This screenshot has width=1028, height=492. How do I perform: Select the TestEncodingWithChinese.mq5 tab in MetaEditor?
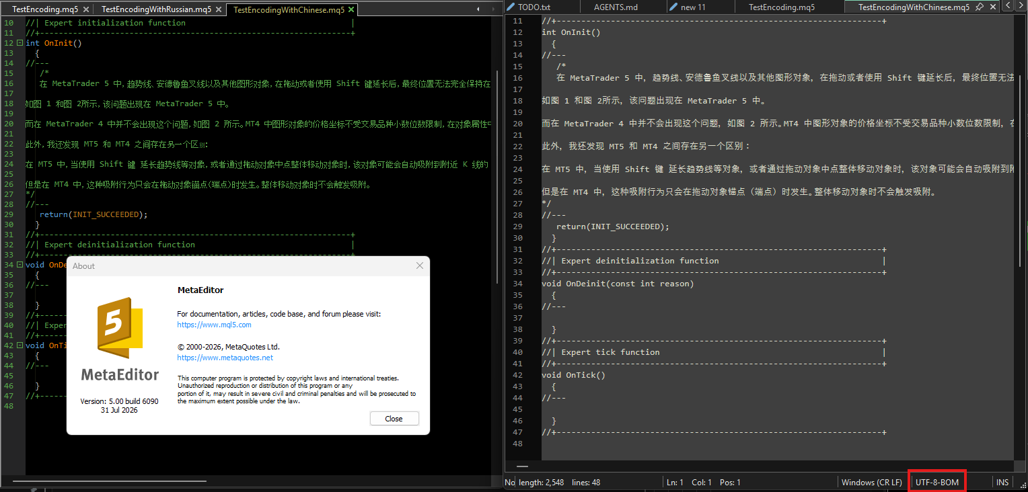click(289, 9)
